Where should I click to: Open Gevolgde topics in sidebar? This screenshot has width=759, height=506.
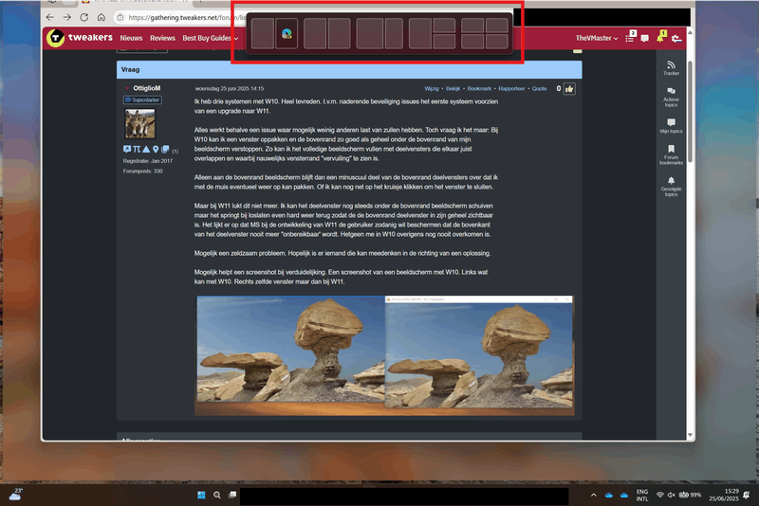click(671, 187)
